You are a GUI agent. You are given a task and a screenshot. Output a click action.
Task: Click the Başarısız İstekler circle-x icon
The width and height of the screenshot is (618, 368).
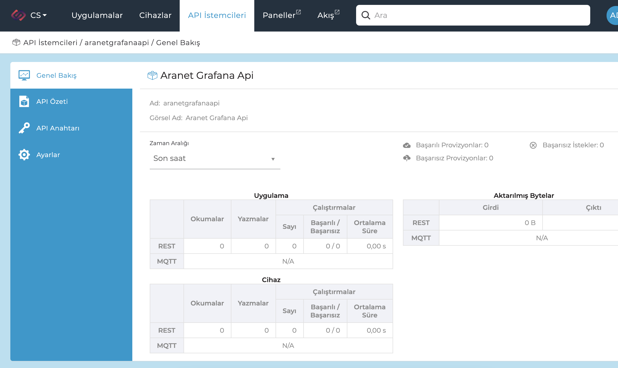coord(533,145)
